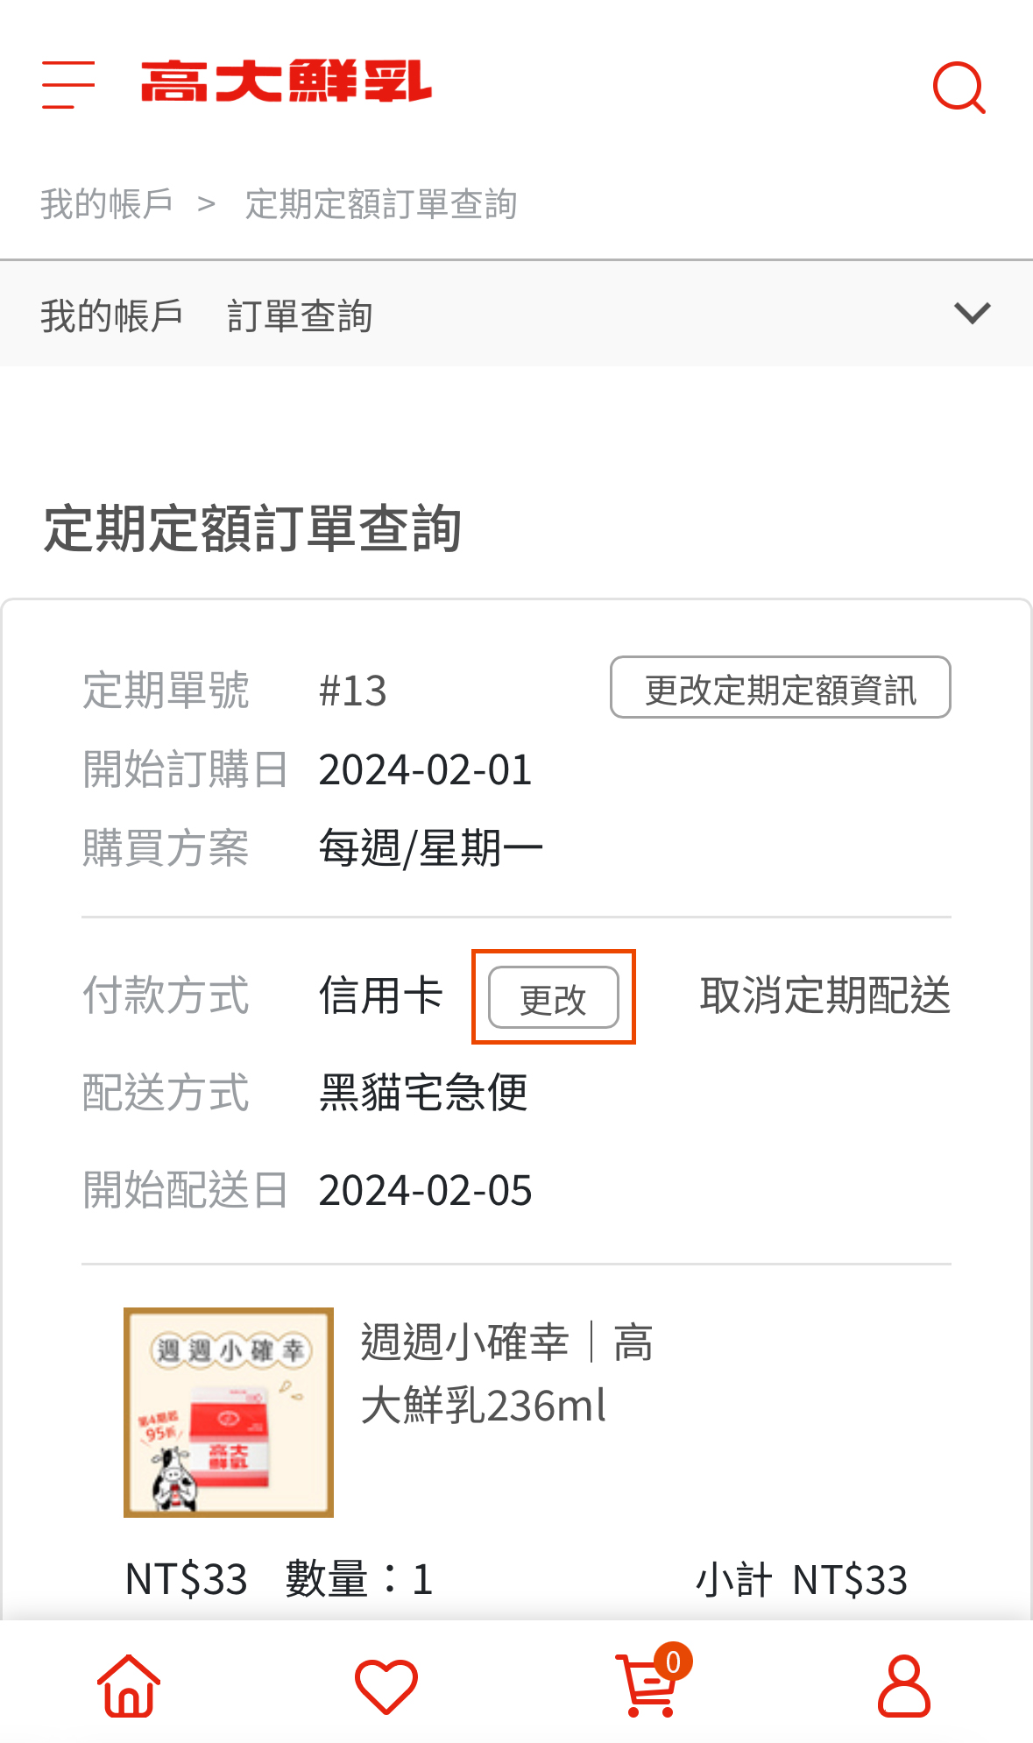Screen dimensions: 1033x1743
Task: Select 訂單查詢 in the section bar
Action: point(300,315)
